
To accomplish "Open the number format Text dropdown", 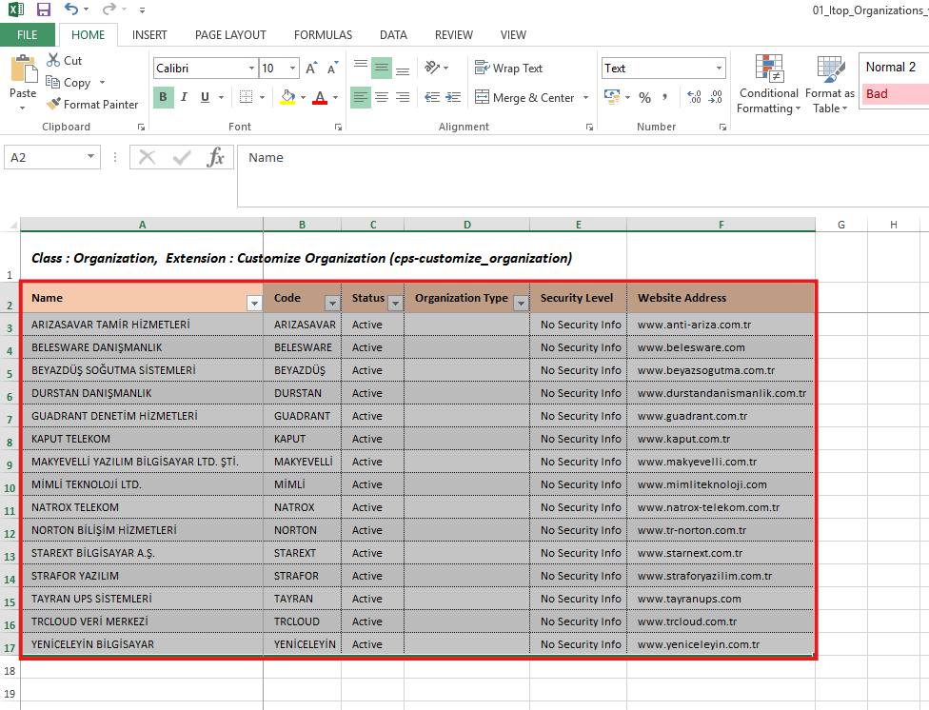I will tap(719, 69).
